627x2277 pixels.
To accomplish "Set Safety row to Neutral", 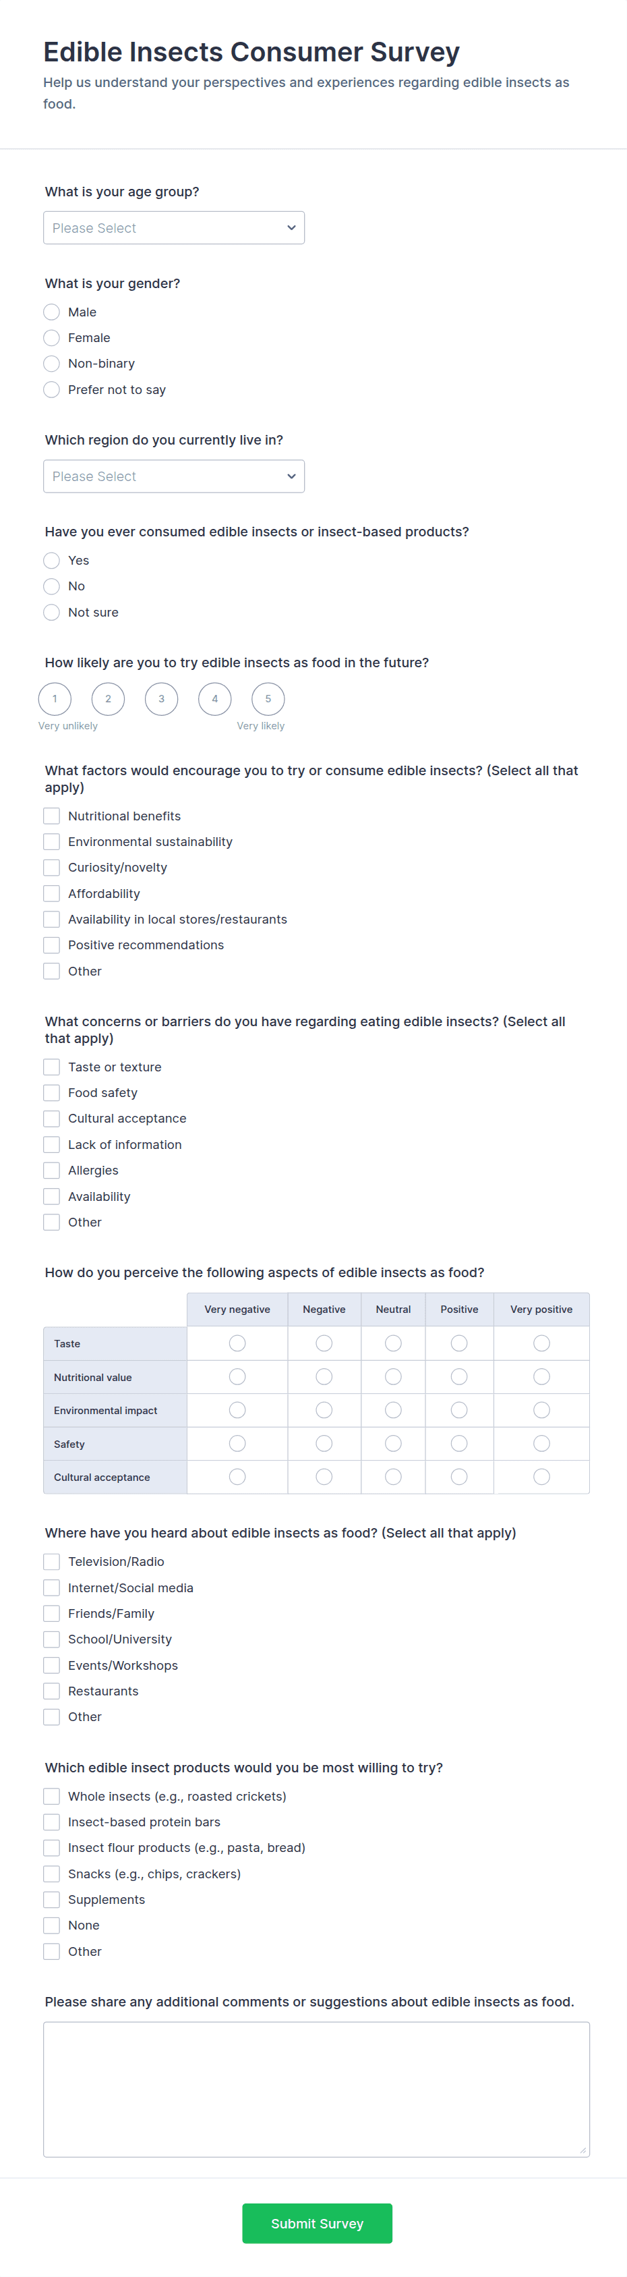I will pyautogui.click(x=394, y=1444).
